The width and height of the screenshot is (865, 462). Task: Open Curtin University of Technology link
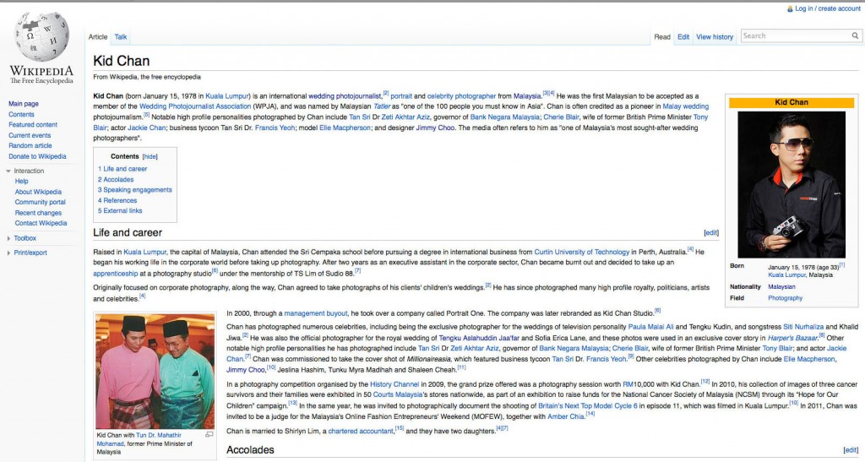pos(582,252)
